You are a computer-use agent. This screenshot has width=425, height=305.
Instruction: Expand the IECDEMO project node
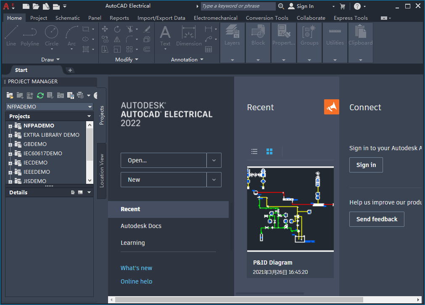point(11,163)
